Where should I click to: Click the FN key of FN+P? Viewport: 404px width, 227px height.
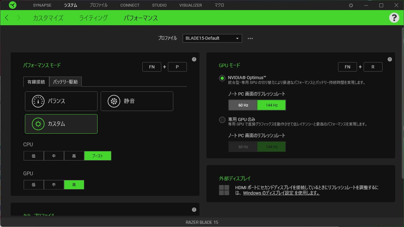[x=152, y=67]
